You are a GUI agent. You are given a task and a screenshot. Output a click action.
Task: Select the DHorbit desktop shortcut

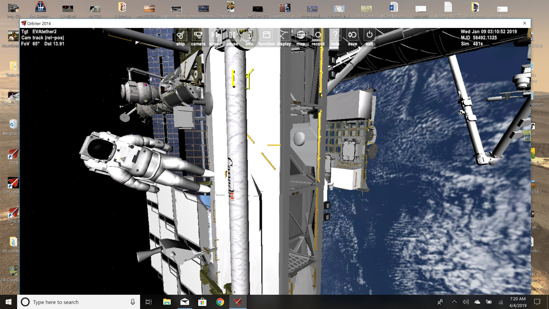13,185
